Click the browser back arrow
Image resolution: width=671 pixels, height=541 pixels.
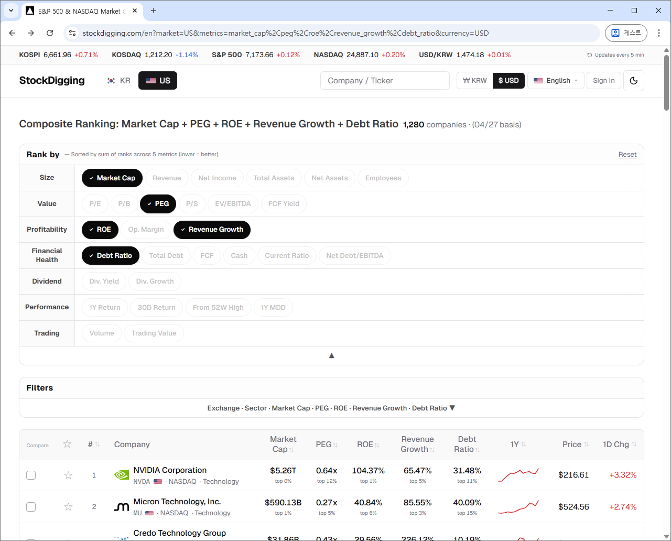[12, 33]
